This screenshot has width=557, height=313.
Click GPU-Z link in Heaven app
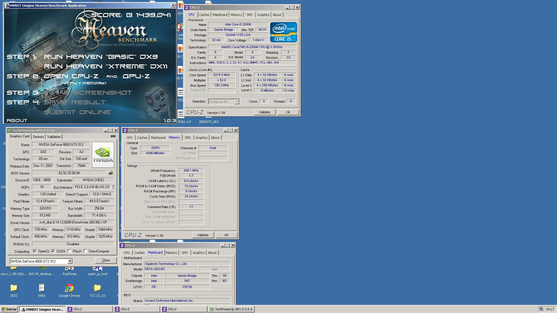click(x=136, y=76)
